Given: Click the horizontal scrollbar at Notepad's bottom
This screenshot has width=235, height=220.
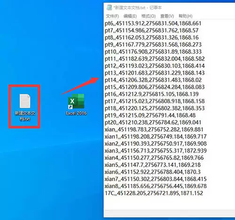Looking at the screenshot, I should pos(169,213).
